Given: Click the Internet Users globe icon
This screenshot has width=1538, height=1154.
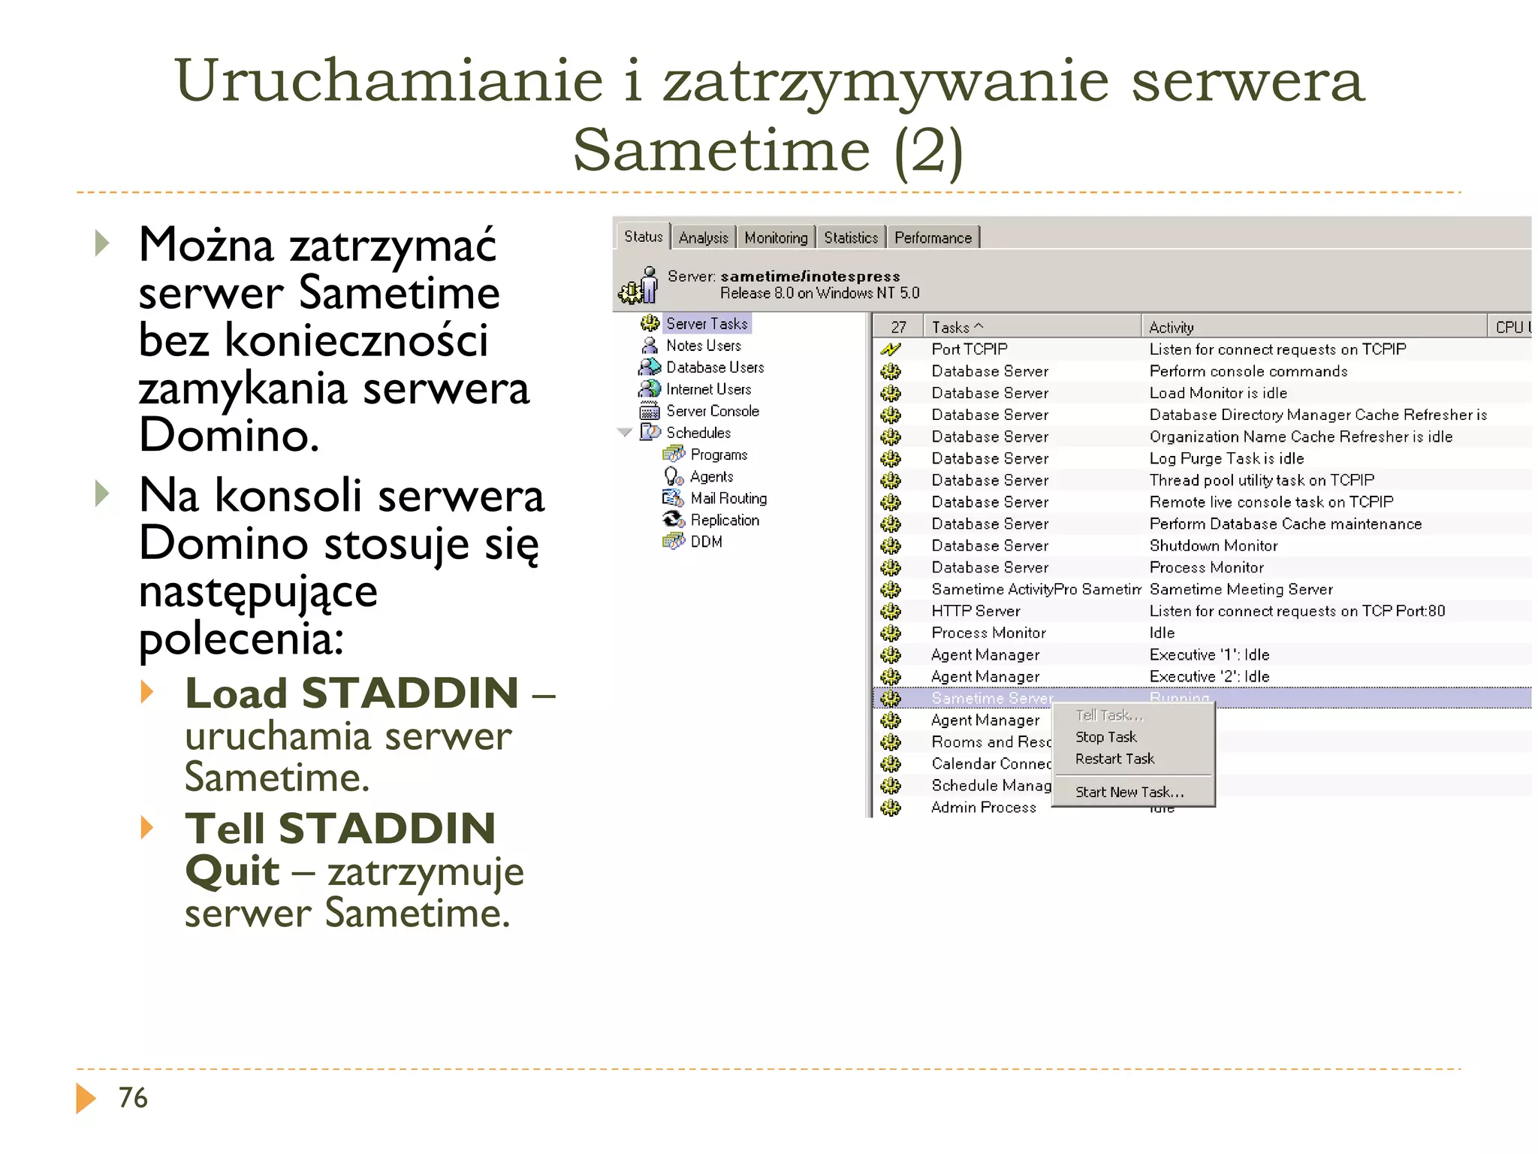Looking at the screenshot, I should pyautogui.click(x=649, y=388).
